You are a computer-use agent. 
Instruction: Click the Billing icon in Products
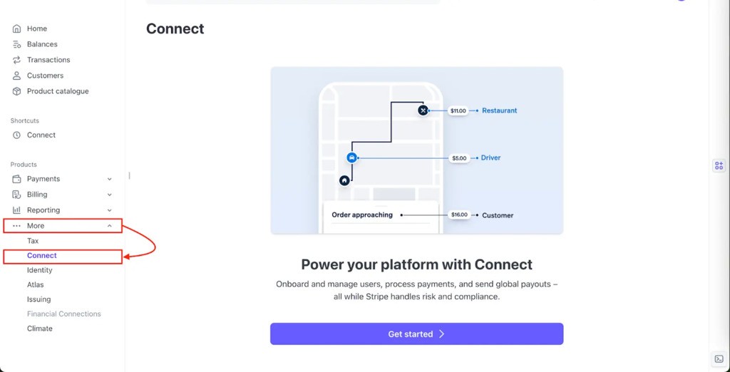pyautogui.click(x=17, y=195)
